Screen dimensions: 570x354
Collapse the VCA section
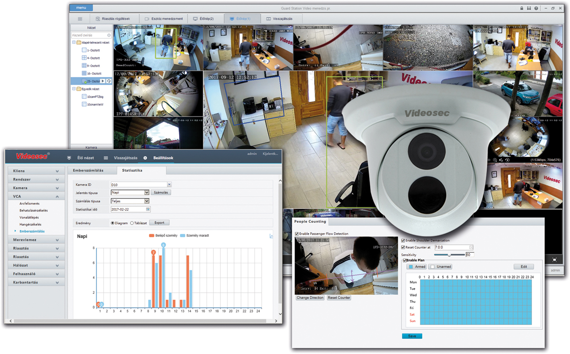click(36, 196)
